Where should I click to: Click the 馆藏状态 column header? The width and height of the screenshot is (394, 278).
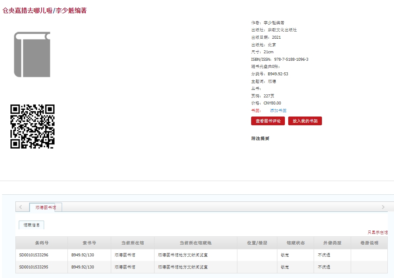(296, 243)
